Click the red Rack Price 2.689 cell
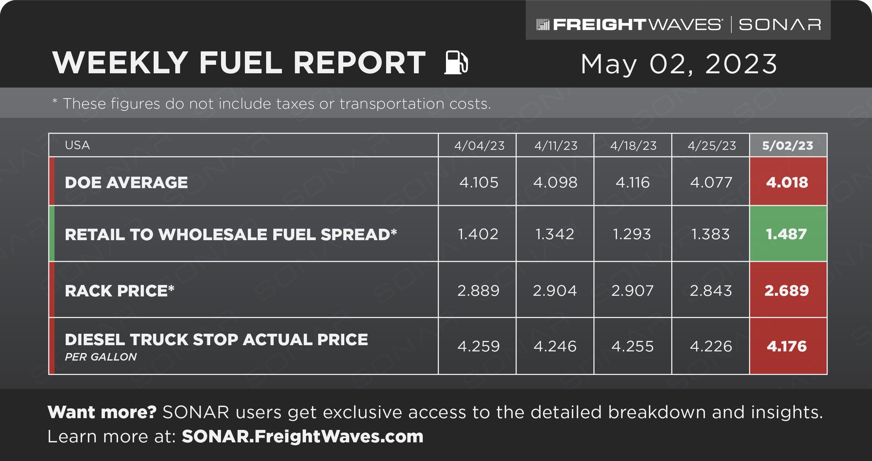The image size is (872, 461). coord(788,290)
